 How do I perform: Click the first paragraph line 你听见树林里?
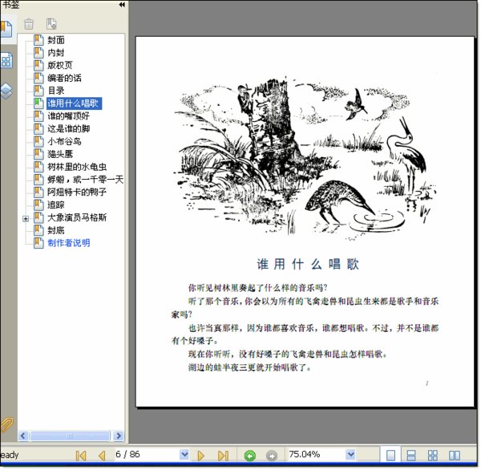click(x=258, y=288)
